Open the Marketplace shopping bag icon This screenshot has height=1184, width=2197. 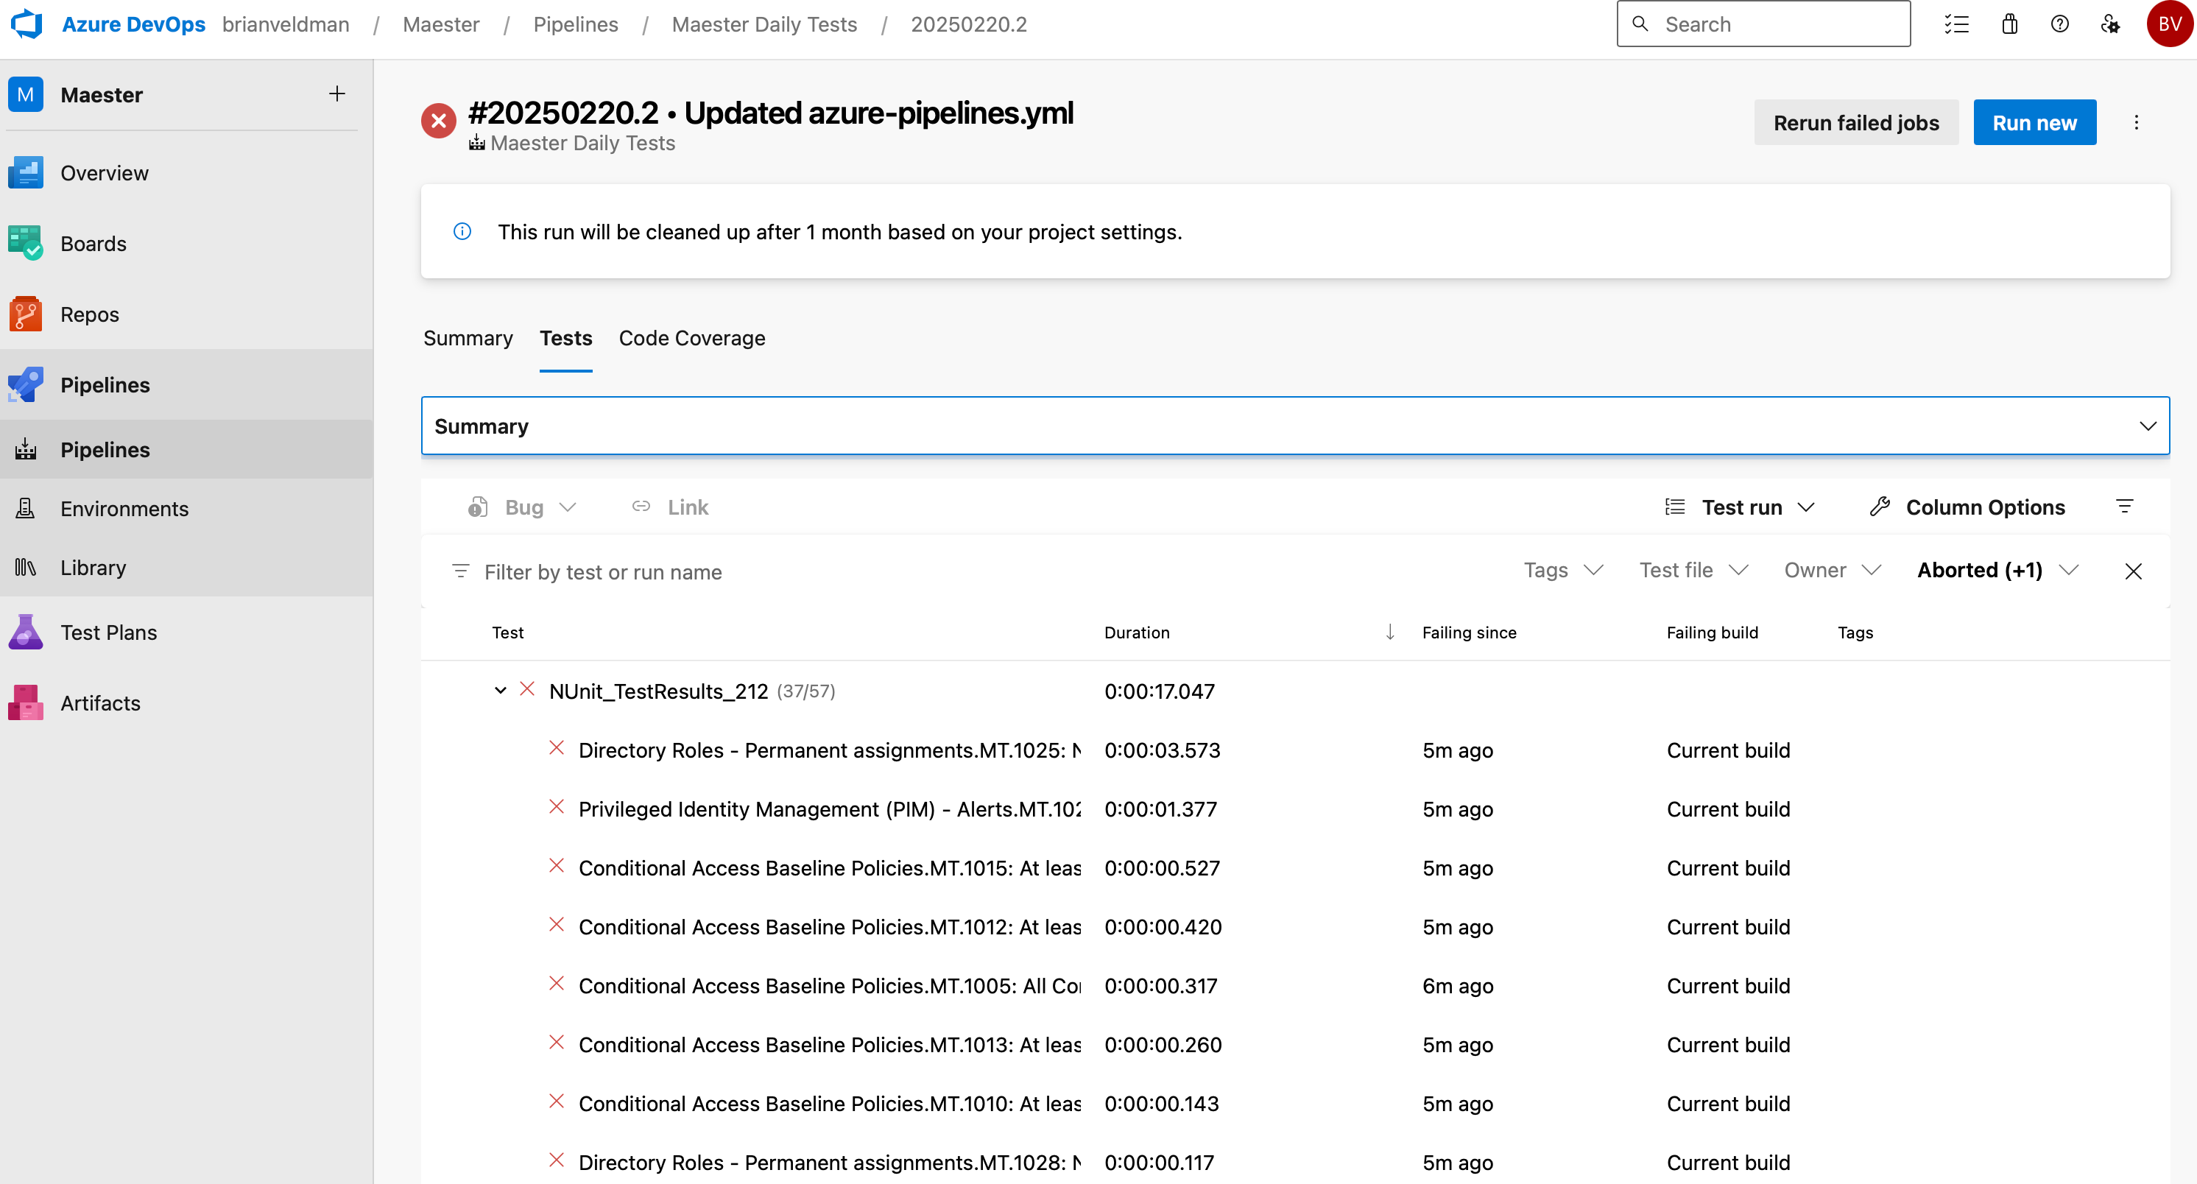(x=2009, y=24)
